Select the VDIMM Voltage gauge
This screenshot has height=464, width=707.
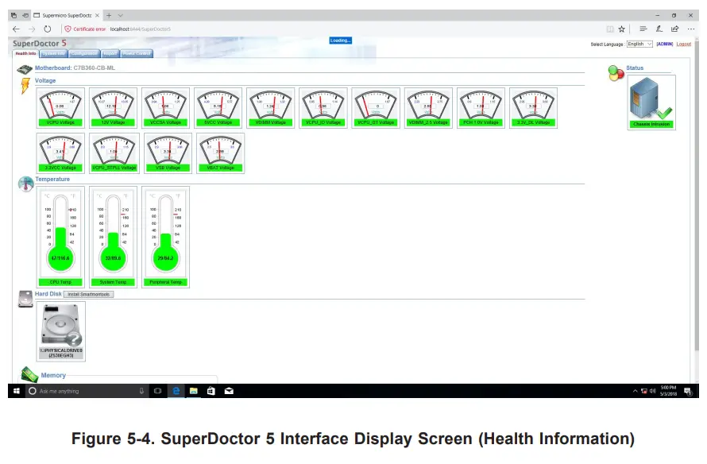(271, 108)
